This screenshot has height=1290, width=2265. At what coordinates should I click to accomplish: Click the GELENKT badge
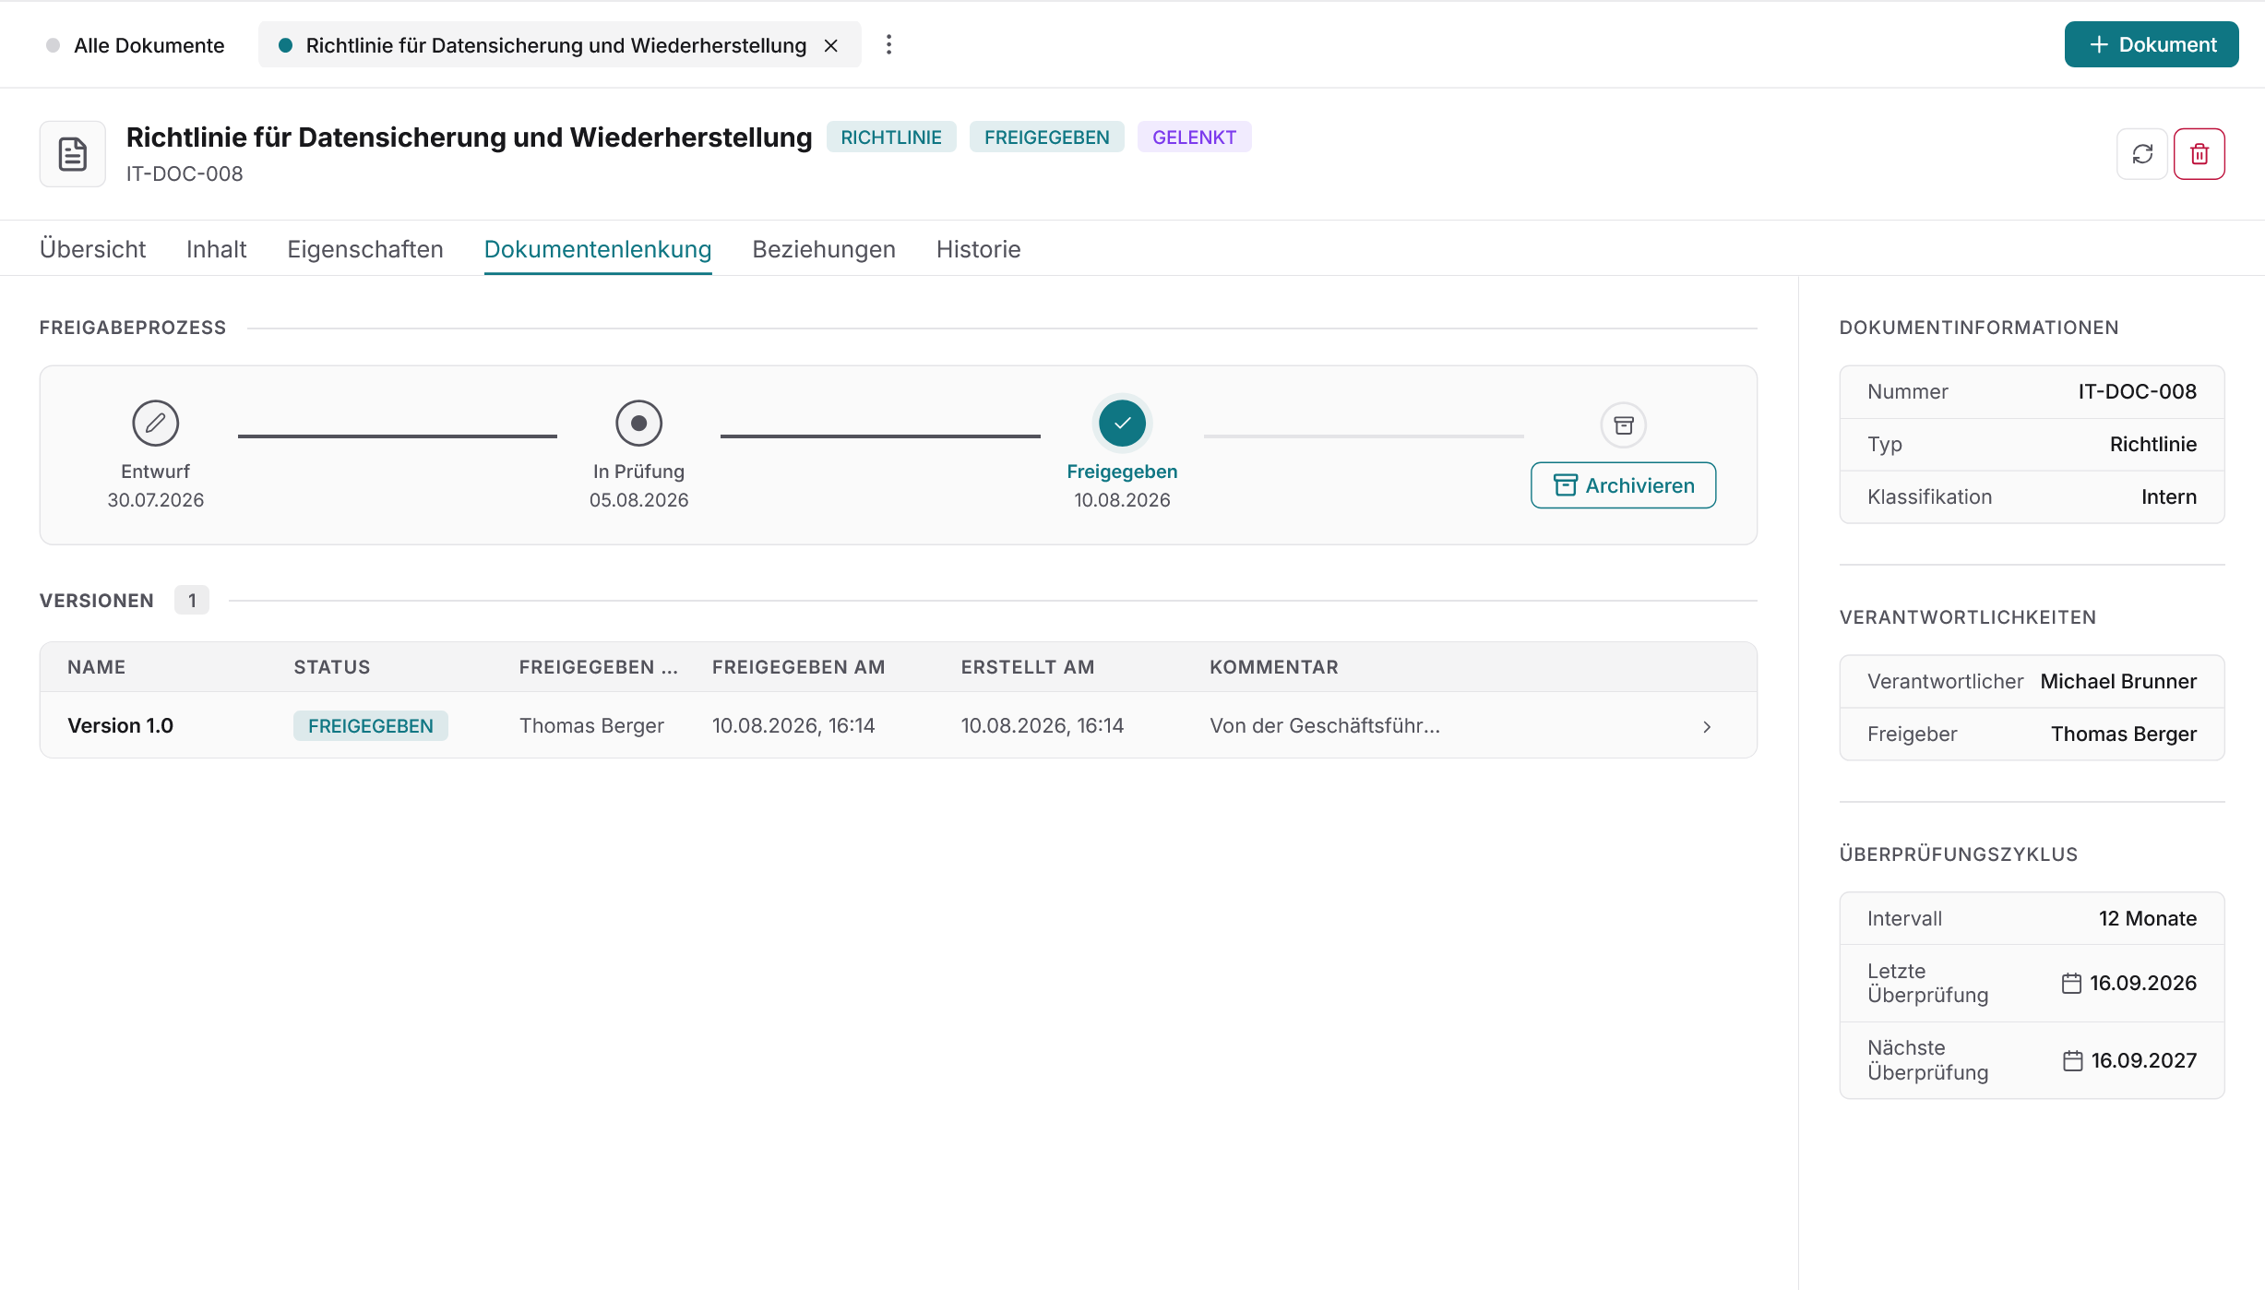point(1194,137)
